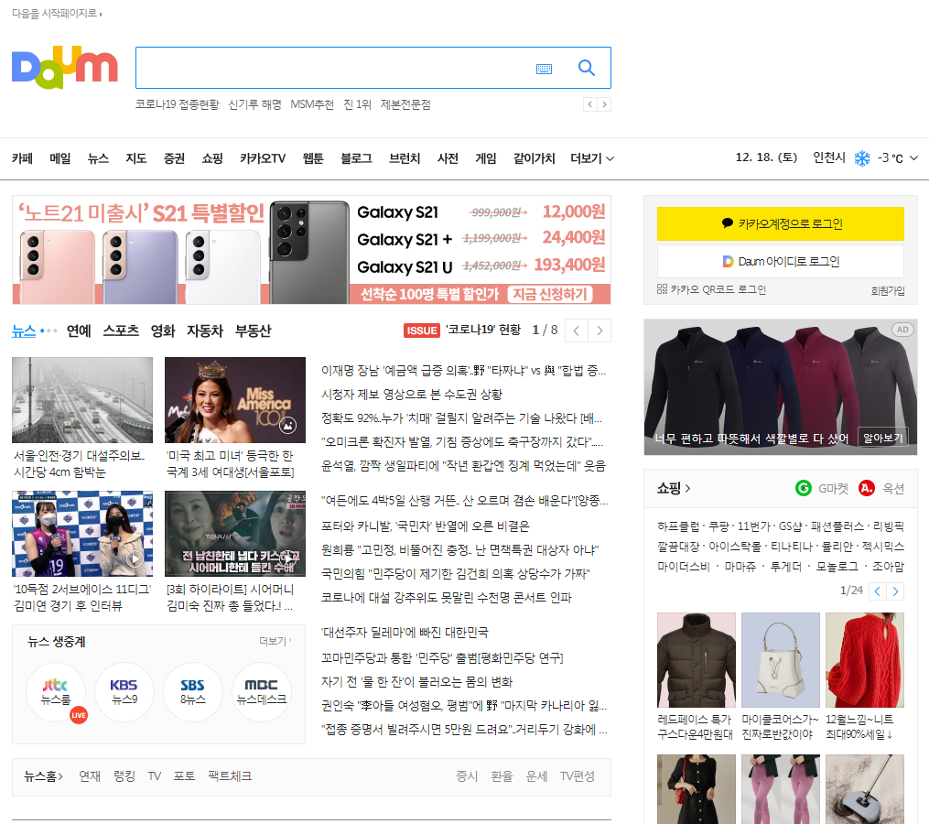
Task: Click the 랭킹 link
Action: tap(124, 776)
